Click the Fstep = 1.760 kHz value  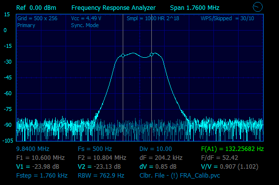click(x=42, y=176)
